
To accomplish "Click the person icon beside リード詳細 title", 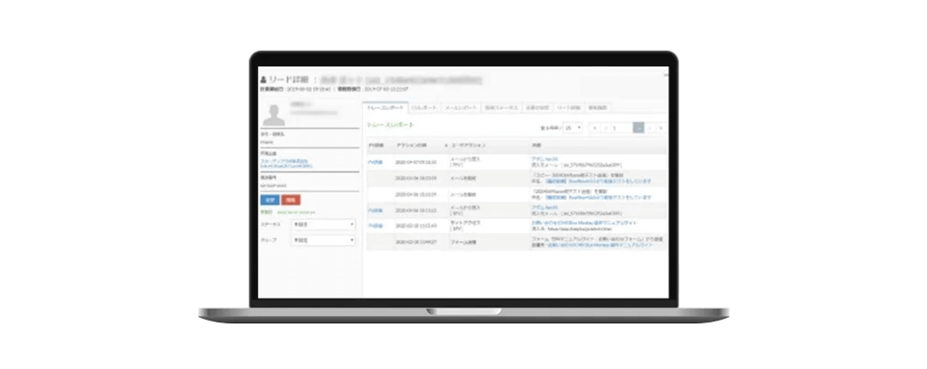I will 263,80.
